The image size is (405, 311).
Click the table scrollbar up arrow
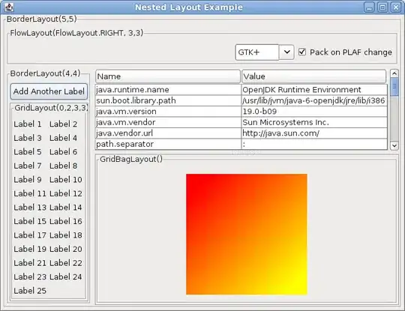coord(394,73)
